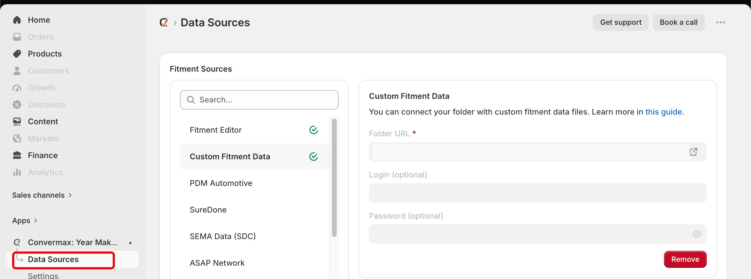Expand the Apps section chevron
This screenshot has width=751, height=279.
pos(35,221)
